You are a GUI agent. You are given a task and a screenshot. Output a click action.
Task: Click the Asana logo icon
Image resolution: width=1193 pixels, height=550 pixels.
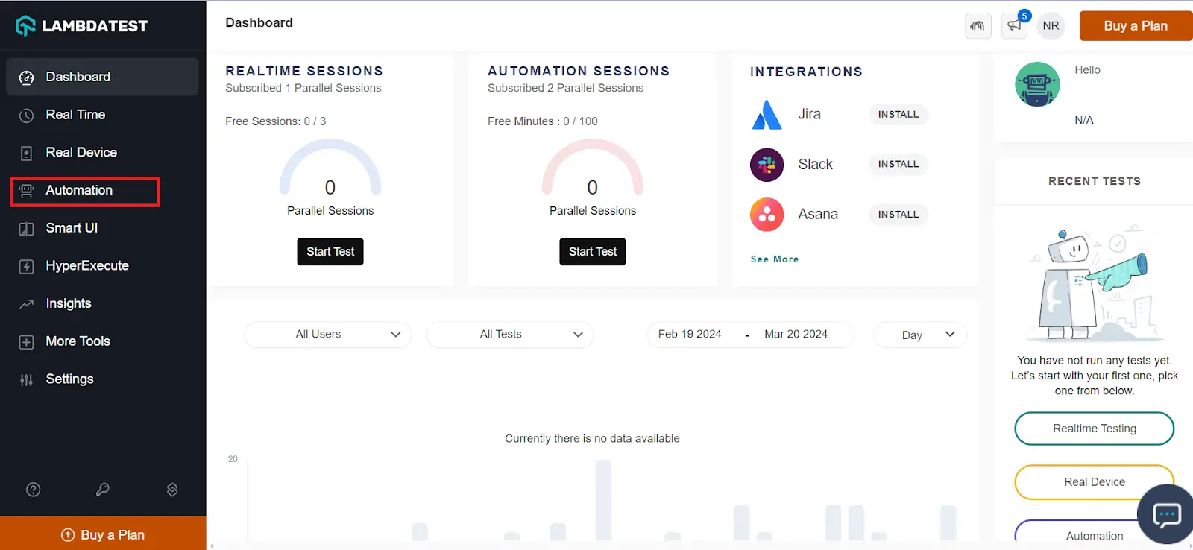click(x=767, y=215)
